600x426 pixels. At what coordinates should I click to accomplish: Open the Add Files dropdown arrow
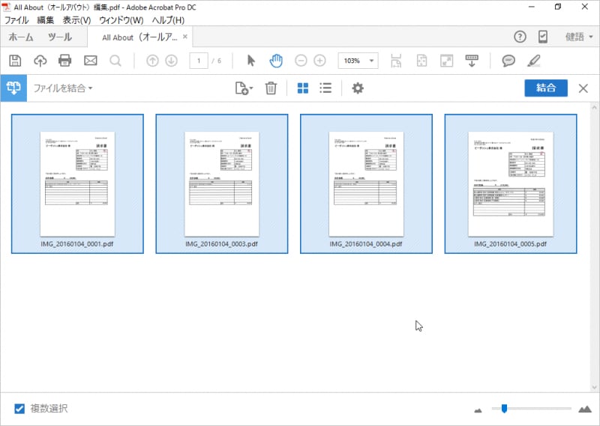click(251, 88)
